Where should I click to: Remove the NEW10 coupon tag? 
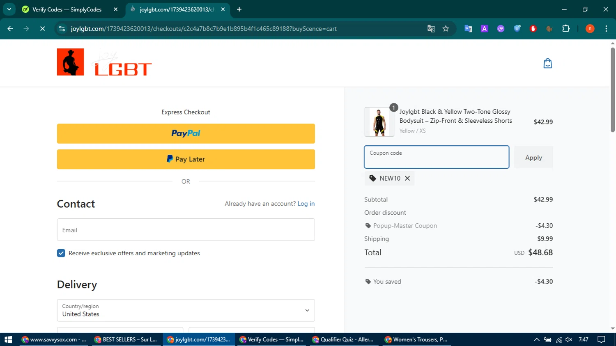407,178
